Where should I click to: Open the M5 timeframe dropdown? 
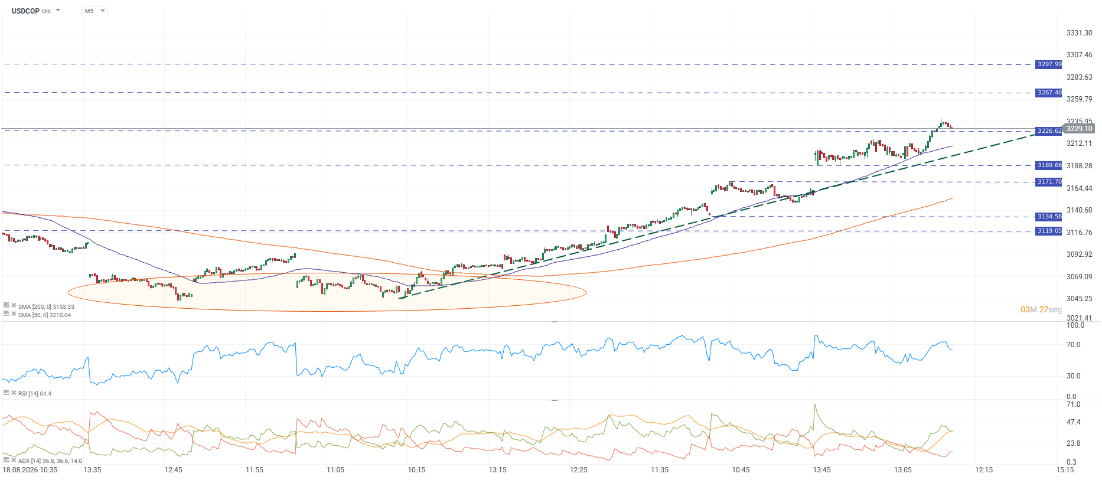pos(94,11)
